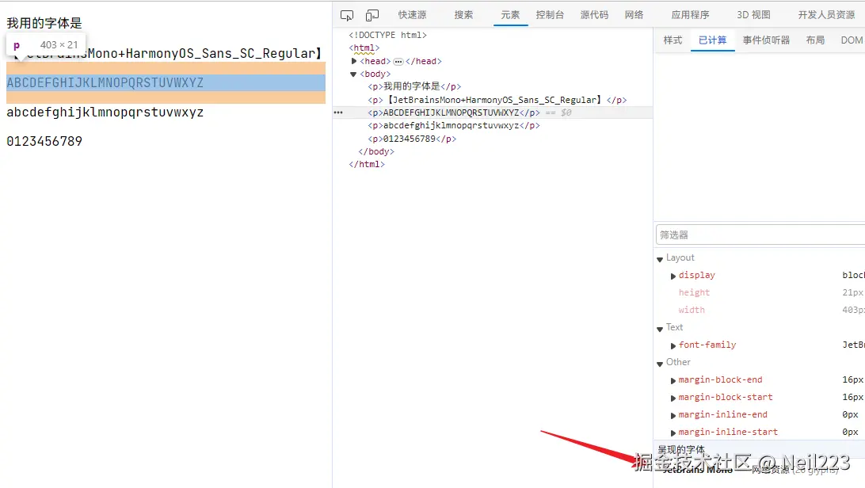Viewport: 865px width, 488px height.
Task: Open the 快速源 tab
Action: [x=412, y=15]
